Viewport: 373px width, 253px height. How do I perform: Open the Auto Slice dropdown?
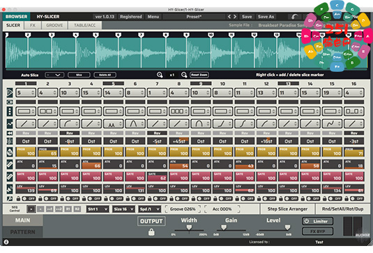(54, 75)
